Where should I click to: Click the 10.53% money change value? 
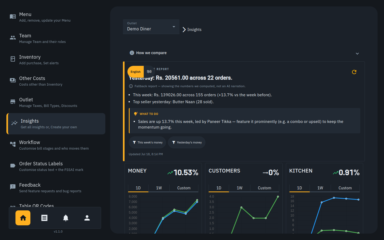186,173
